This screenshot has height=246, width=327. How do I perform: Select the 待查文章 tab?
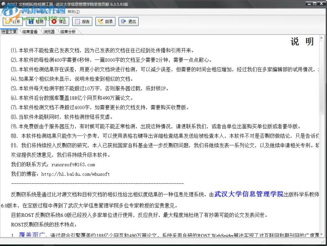(x=9, y=32)
